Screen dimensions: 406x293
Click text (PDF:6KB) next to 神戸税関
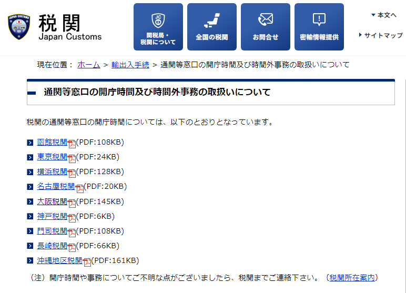(95, 216)
